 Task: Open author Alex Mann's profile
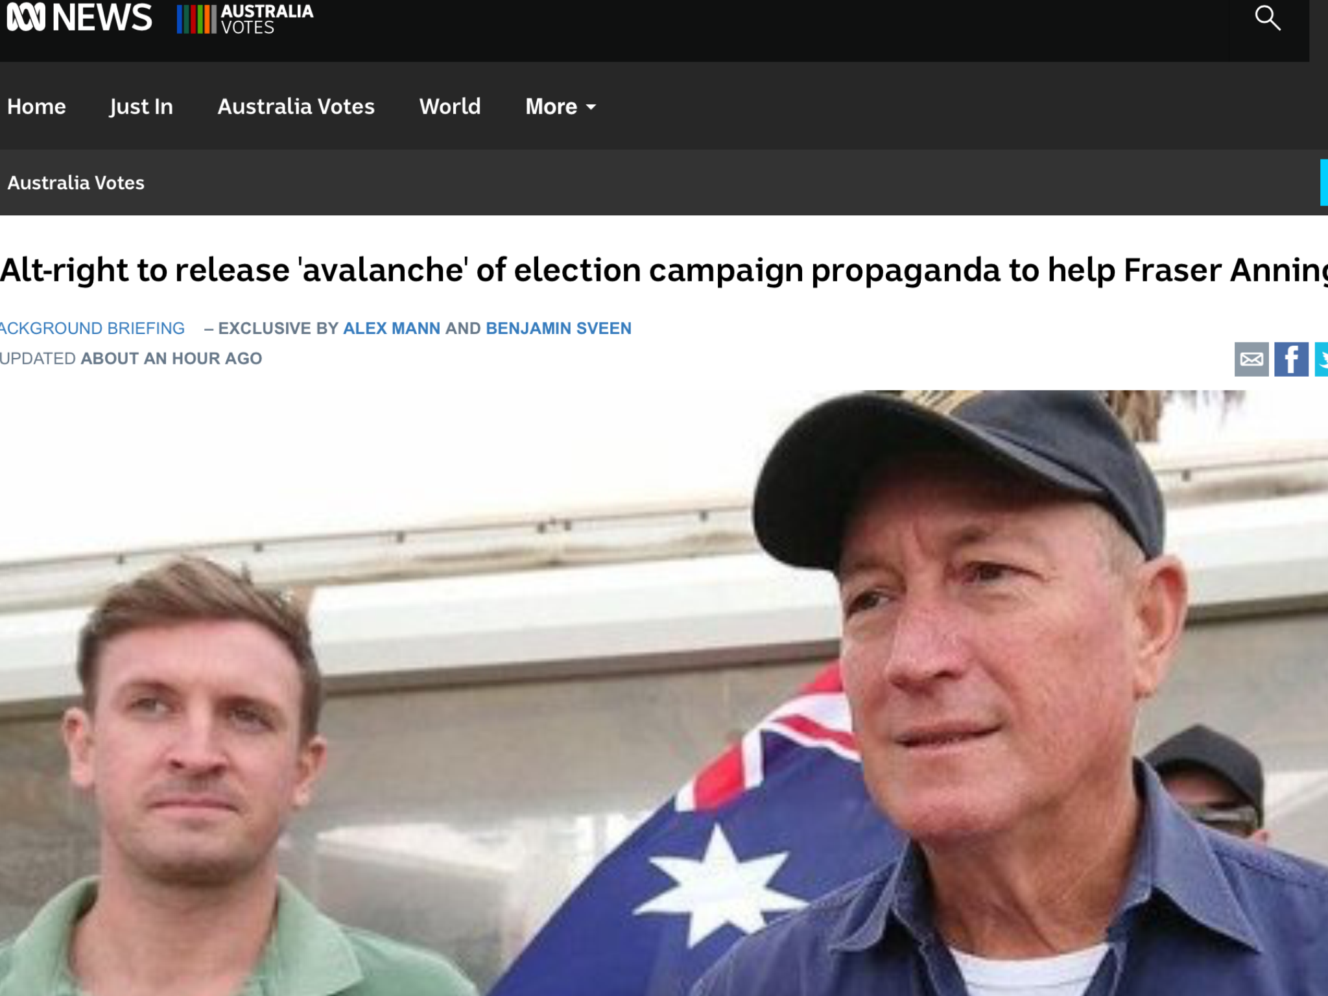point(392,328)
